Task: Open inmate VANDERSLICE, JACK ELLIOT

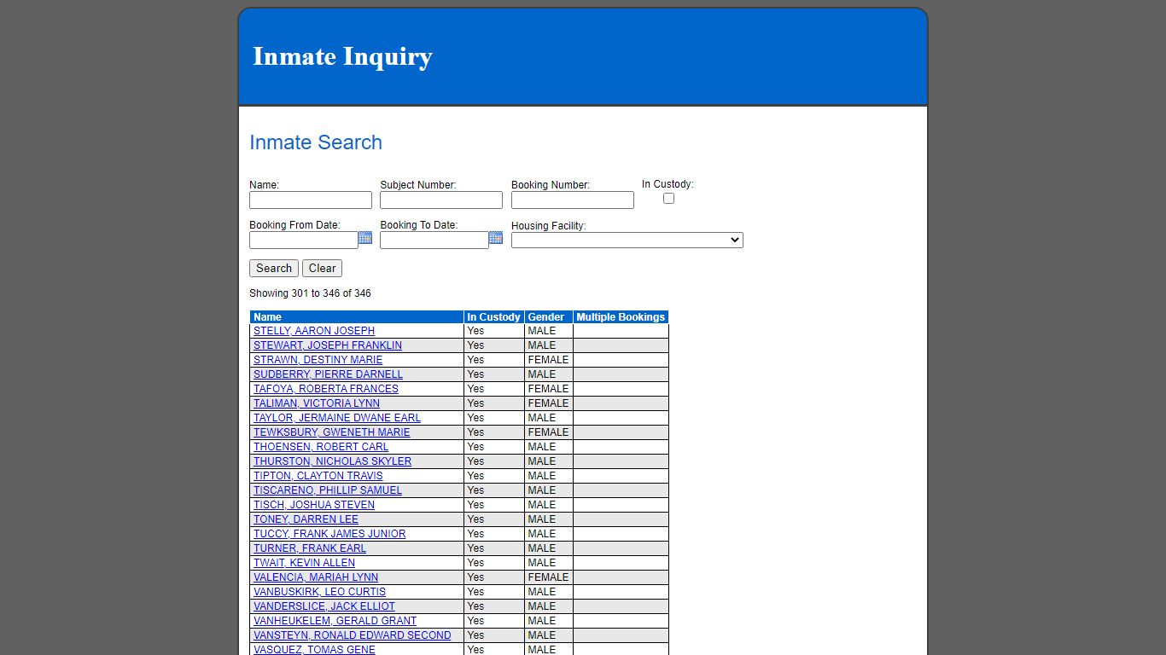Action: tap(324, 606)
